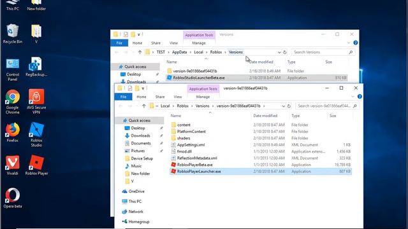Open Help icon in Versions window
This screenshot has height=229, width=408.
(356, 43)
